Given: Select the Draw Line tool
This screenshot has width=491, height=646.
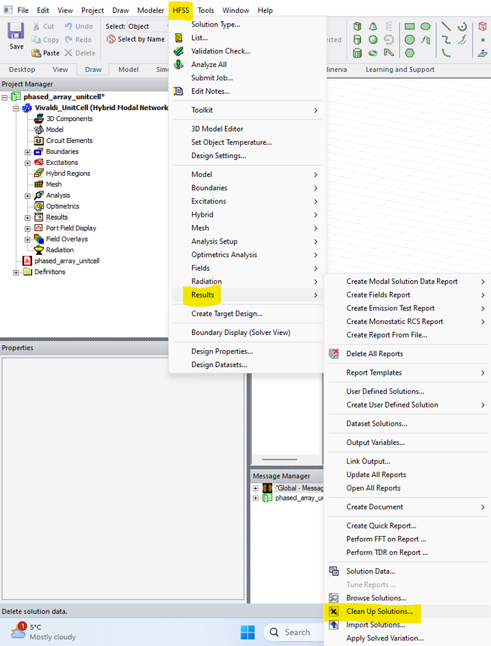Looking at the screenshot, I should pyautogui.click(x=446, y=27).
